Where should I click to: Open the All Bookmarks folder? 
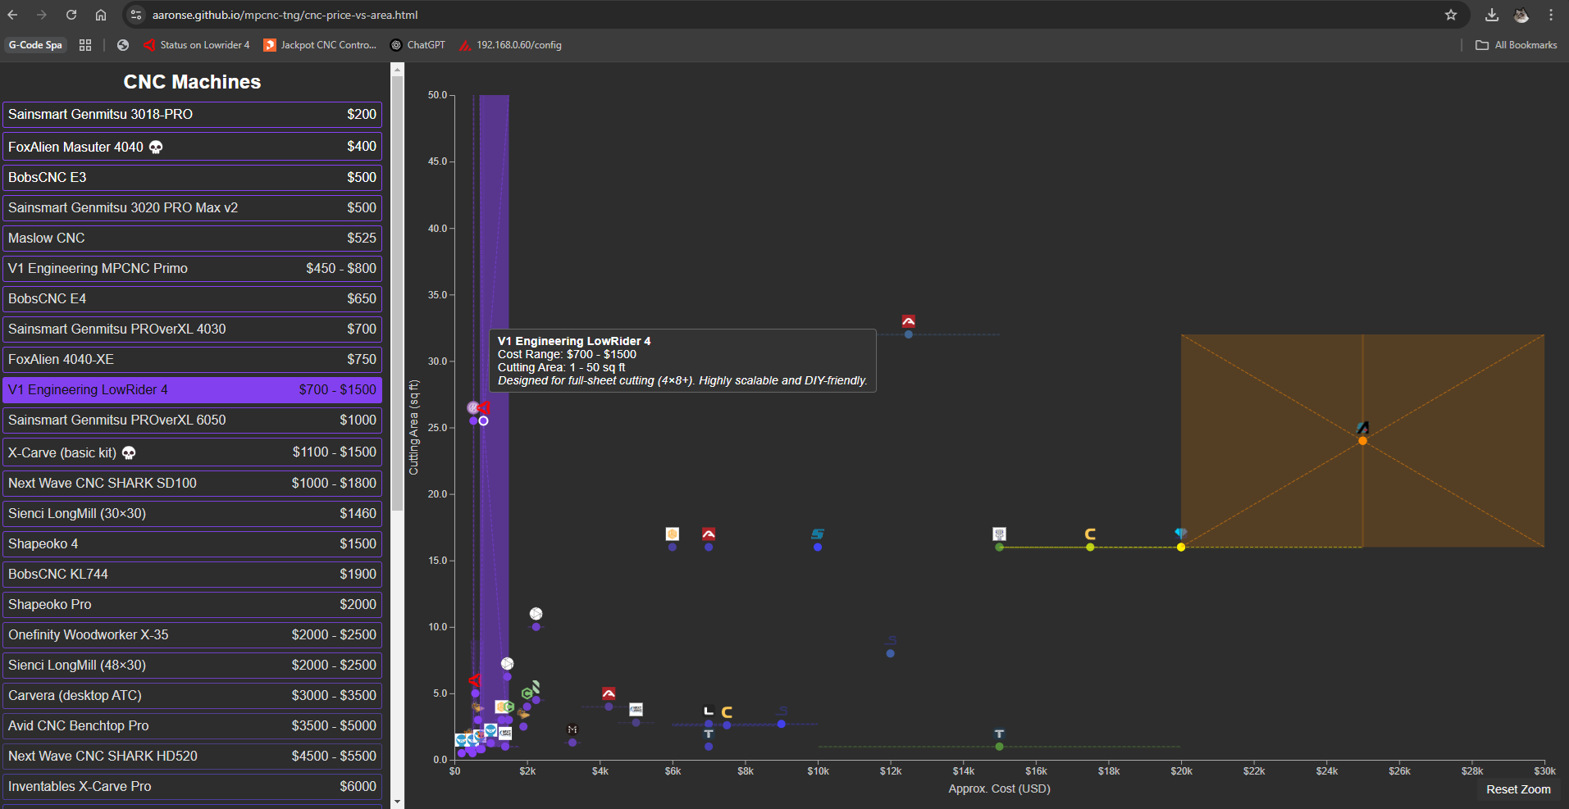[1516, 45]
